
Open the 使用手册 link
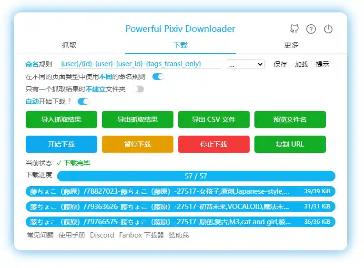coord(72,235)
